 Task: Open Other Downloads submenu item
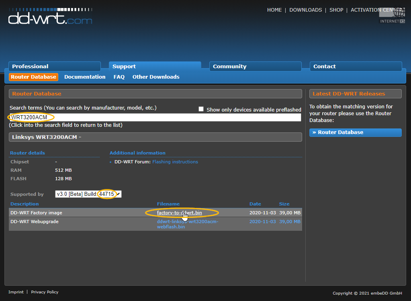point(156,77)
